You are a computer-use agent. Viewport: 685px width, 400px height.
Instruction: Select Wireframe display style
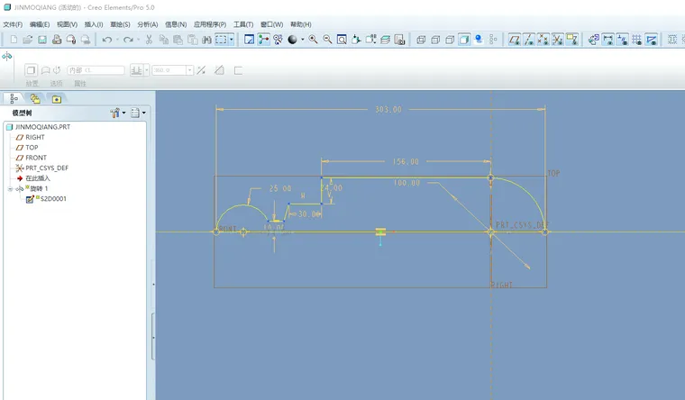(421, 40)
